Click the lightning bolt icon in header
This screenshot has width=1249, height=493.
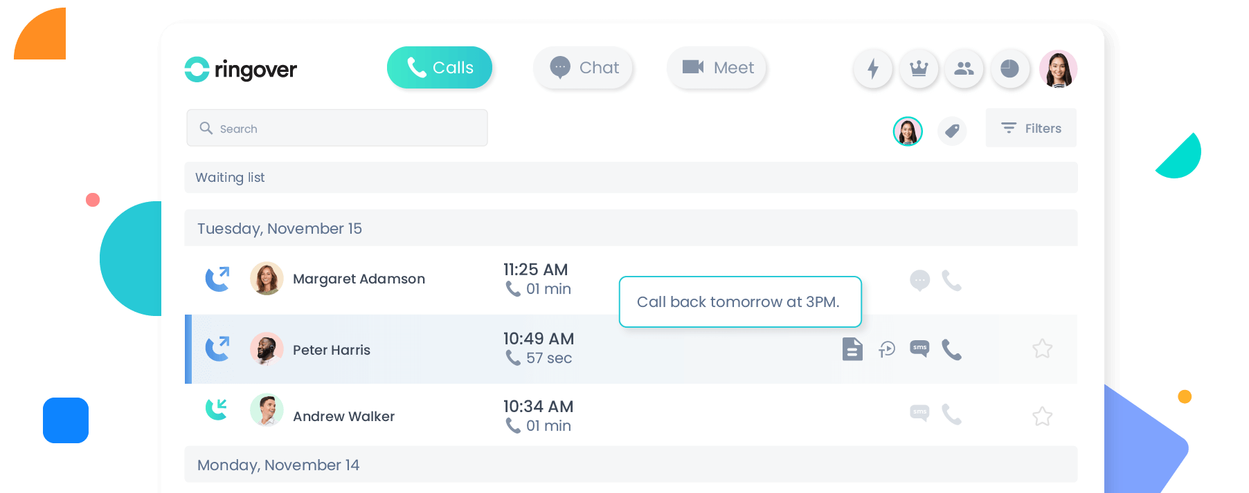[873, 68]
